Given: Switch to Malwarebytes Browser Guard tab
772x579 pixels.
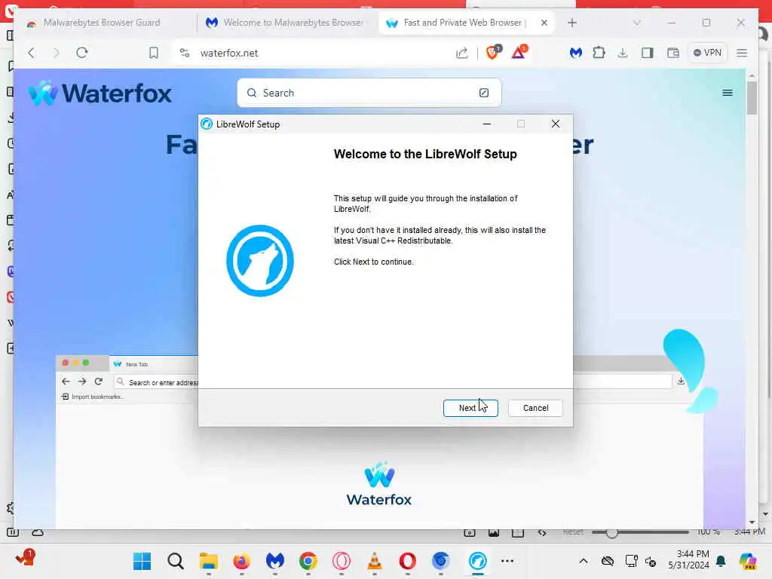Looking at the screenshot, I should tap(103, 23).
